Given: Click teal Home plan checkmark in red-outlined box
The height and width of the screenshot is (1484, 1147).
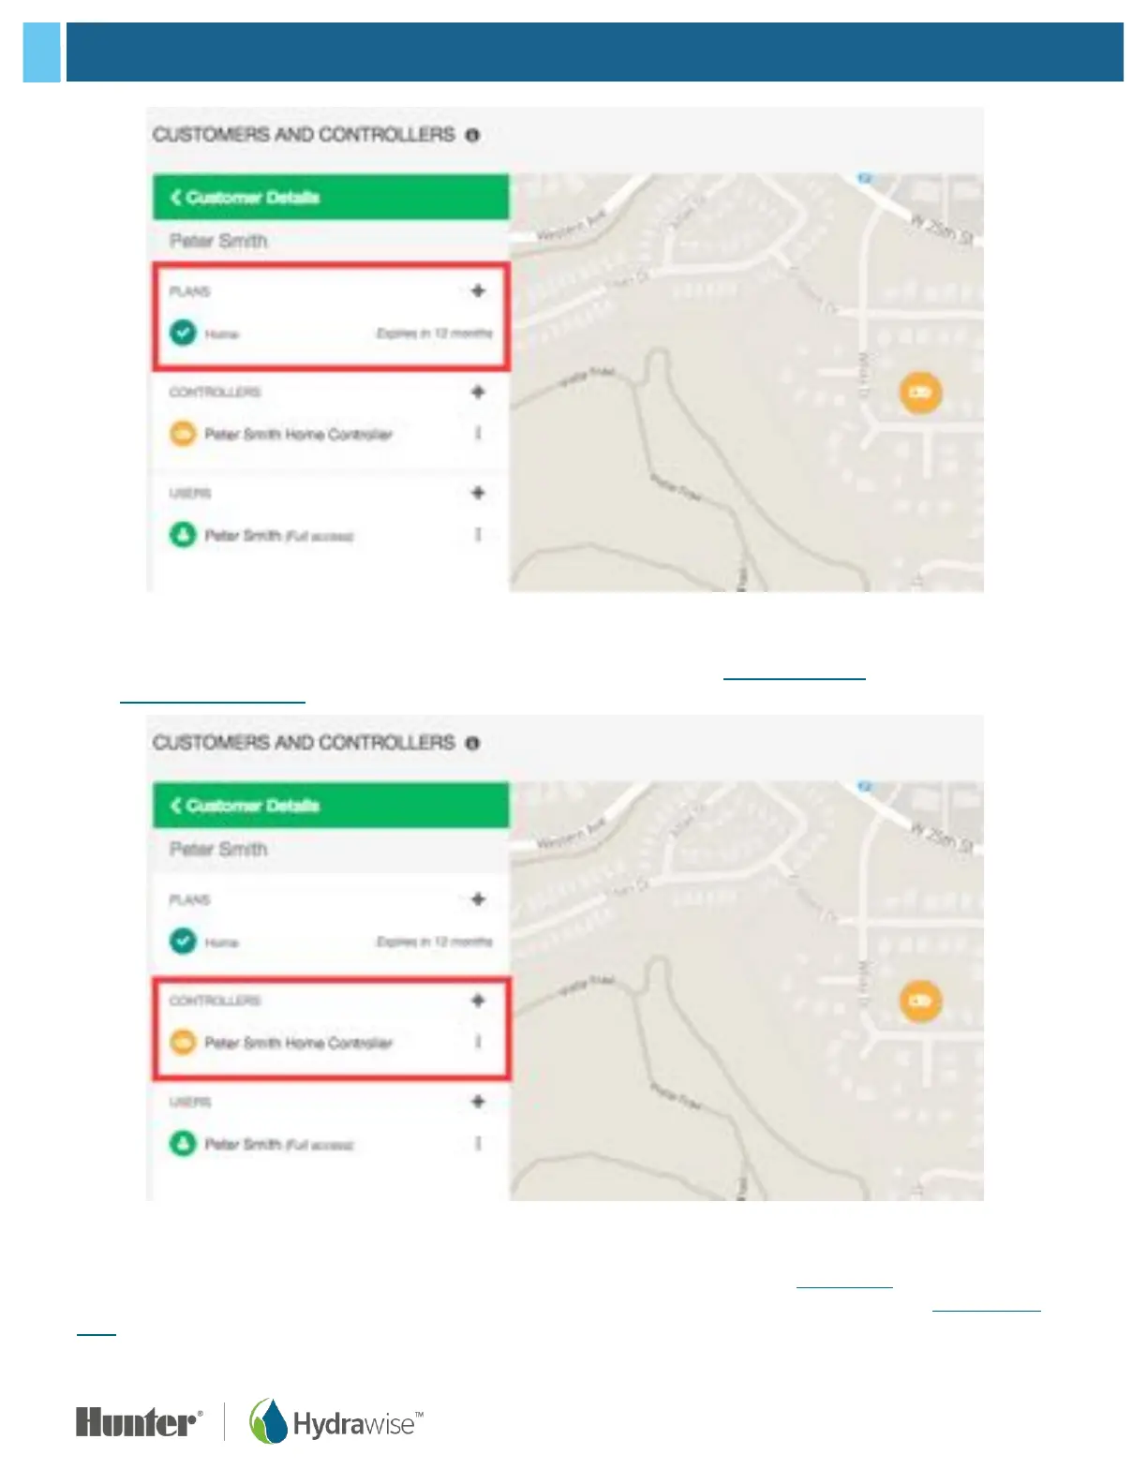Looking at the screenshot, I should pos(183,333).
